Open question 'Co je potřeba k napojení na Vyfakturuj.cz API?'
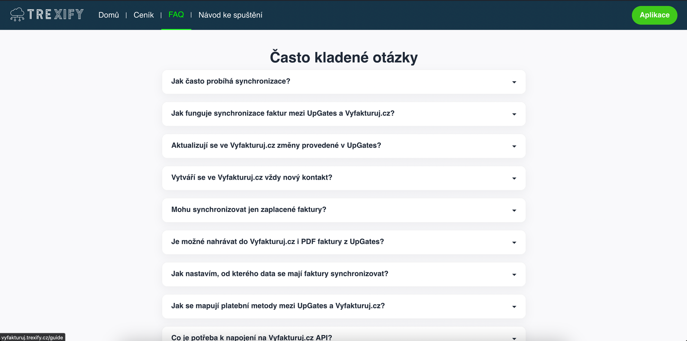 343,334
